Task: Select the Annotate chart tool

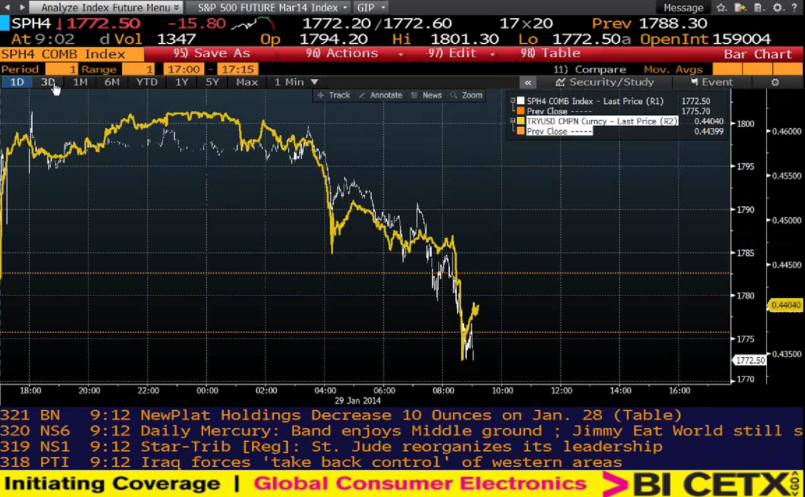Action: [380, 95]
